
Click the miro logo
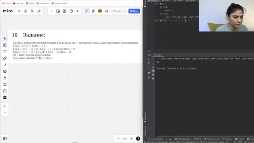pyautogui.click(x=8, y=11)
